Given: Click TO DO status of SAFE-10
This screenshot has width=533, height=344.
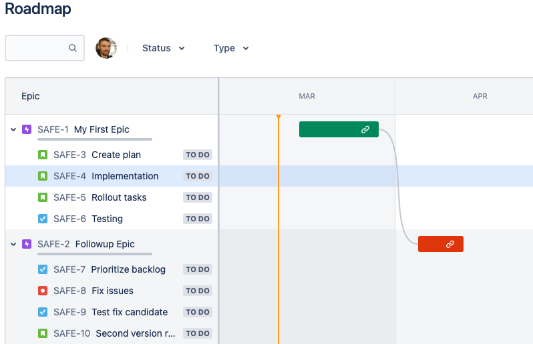Looking at the screenshot, I should click(x=198, y=333).
